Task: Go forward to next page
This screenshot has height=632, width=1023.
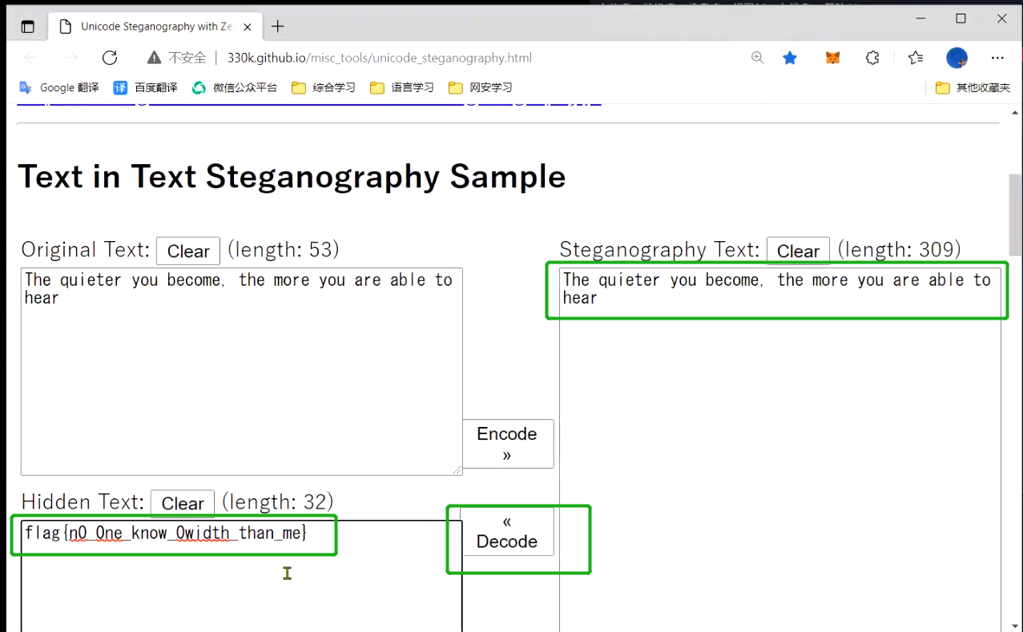Action: pos(70,58)
